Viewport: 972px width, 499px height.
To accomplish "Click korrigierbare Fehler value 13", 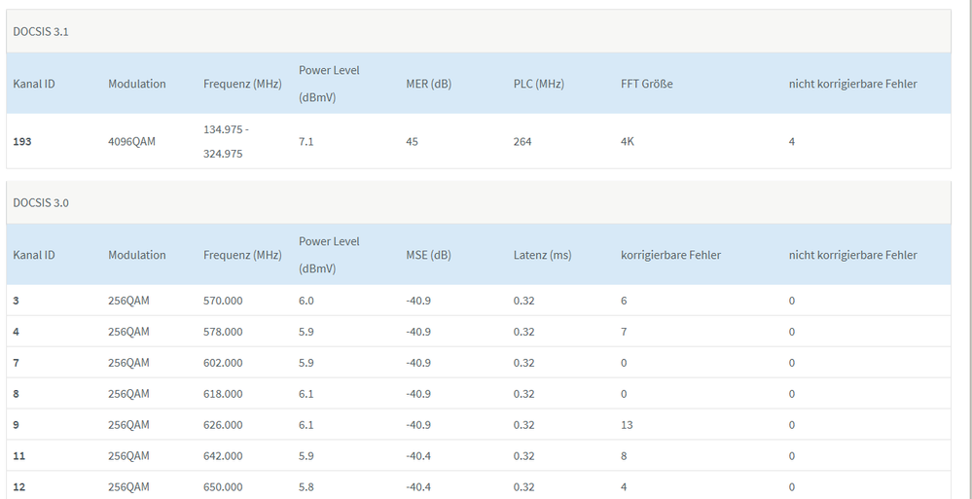I will tap(627, 425).
